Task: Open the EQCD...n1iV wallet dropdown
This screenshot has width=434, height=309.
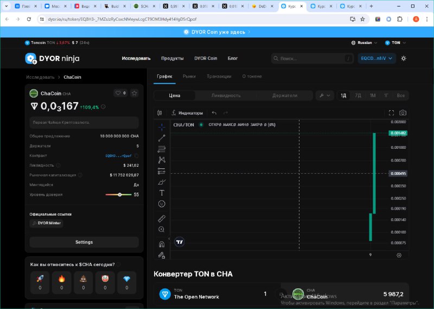Action: tap(376, 59)
